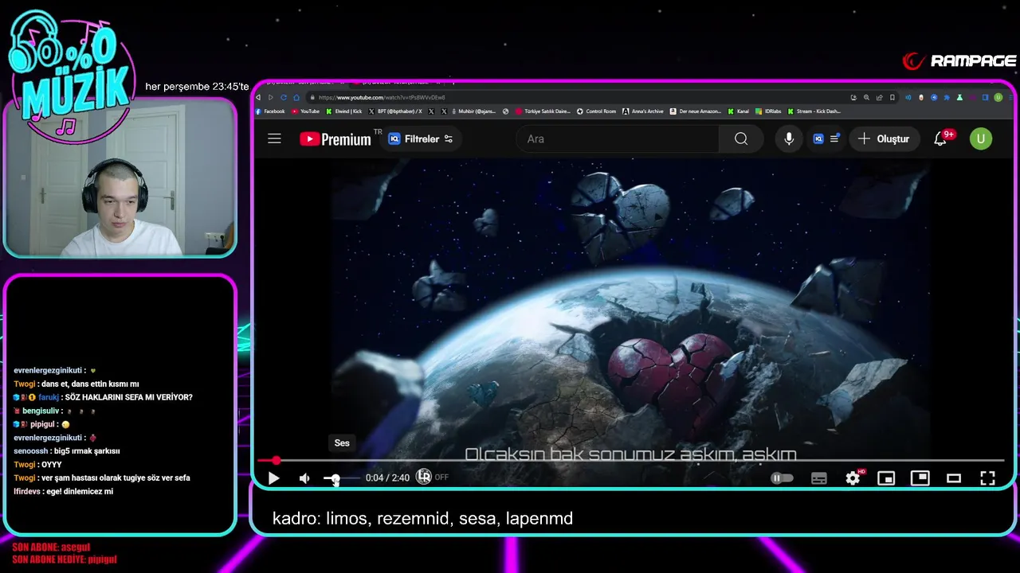Turn on subtitles with the captions icon
Image resolution: width=1020 pixels, height=573 pixels.
point(818,478)
